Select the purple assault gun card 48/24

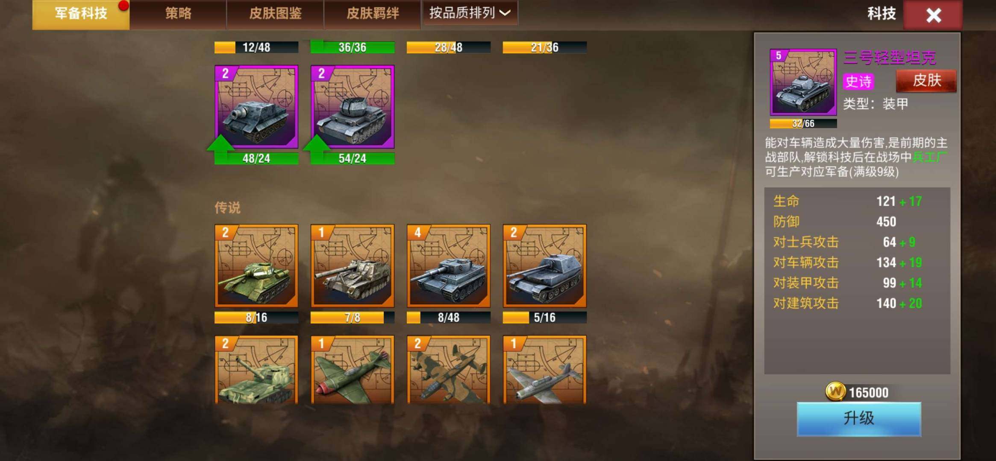[256, 107]
